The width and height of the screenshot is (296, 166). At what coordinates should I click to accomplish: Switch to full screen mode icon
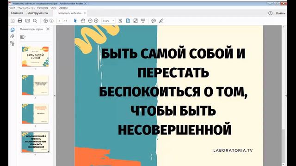tap(136, 21)
